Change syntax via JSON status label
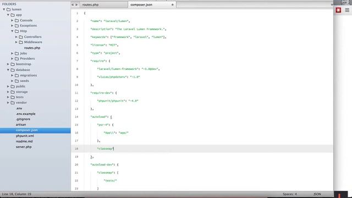This screenshot has height=198, width=352. [x=317, y=194]
